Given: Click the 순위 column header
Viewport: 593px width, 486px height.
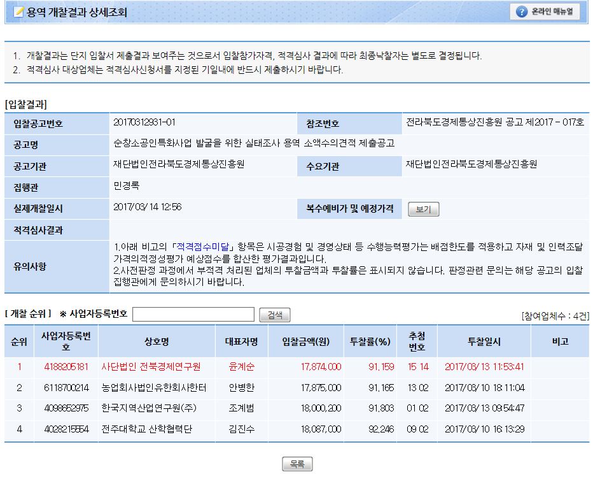Looking at the screenshot, I should coord(19,341).
